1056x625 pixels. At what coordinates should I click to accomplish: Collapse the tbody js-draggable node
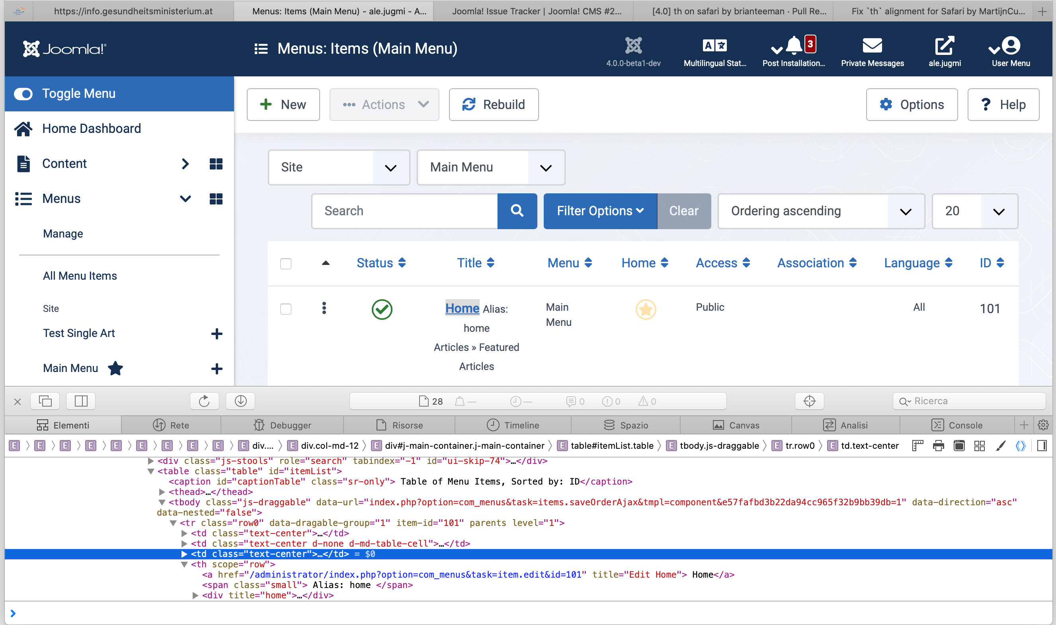coord(162,502)
